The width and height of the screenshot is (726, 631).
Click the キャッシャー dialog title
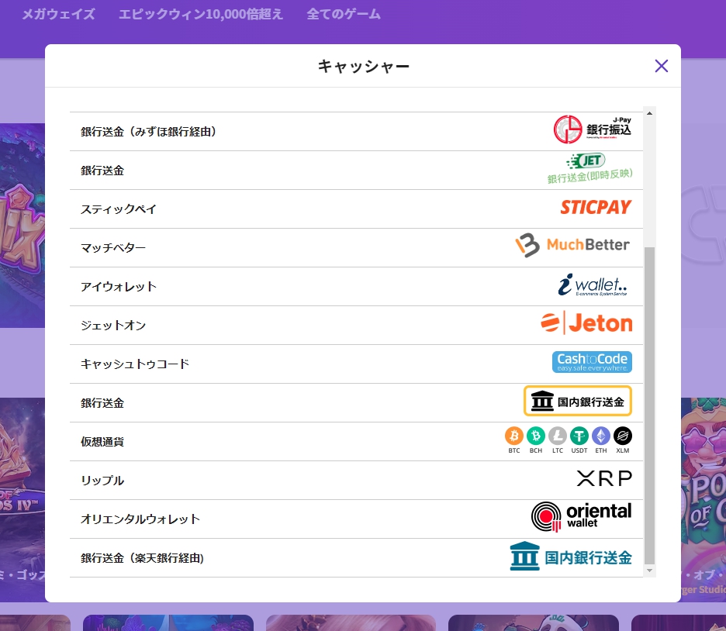pos(364,66)
